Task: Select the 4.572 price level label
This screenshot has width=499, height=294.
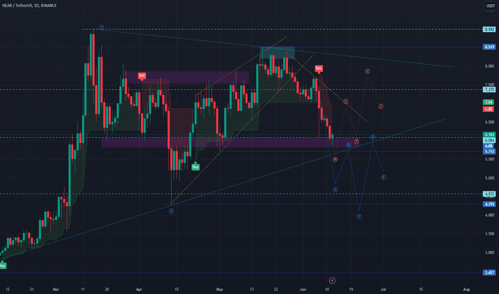Action: (x=489, y=194)
